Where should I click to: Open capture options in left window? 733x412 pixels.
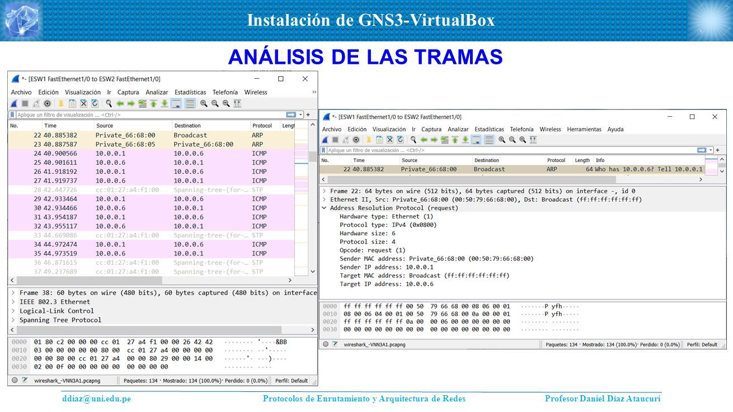pos(48,103)
